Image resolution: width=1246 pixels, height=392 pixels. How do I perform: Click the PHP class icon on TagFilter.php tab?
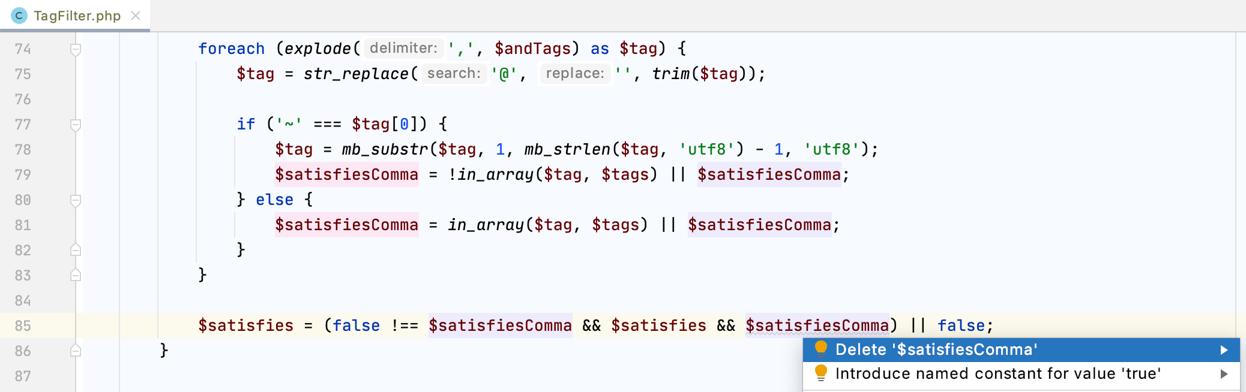click(x=19, y=16)
